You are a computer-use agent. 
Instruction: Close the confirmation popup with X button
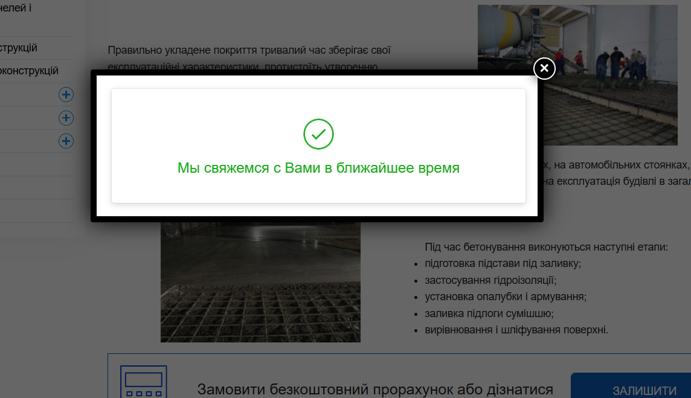544,68
